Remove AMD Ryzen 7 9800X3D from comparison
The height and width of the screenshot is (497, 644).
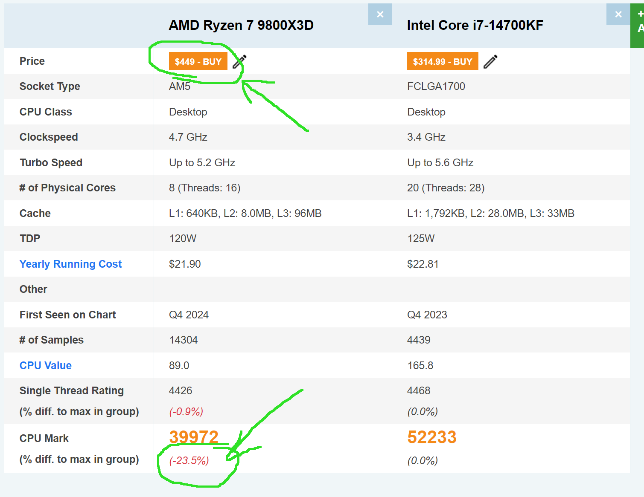coord(380,14)
